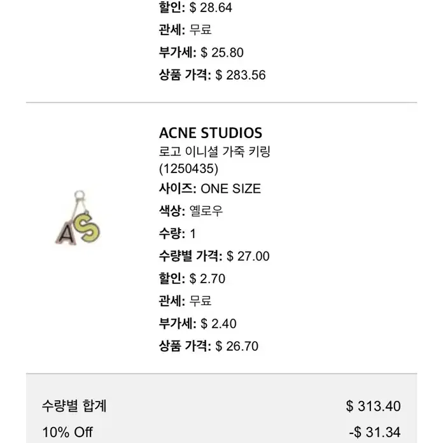
Task: Click the first item price $ 283.56
Action: (x=241, y=75)
